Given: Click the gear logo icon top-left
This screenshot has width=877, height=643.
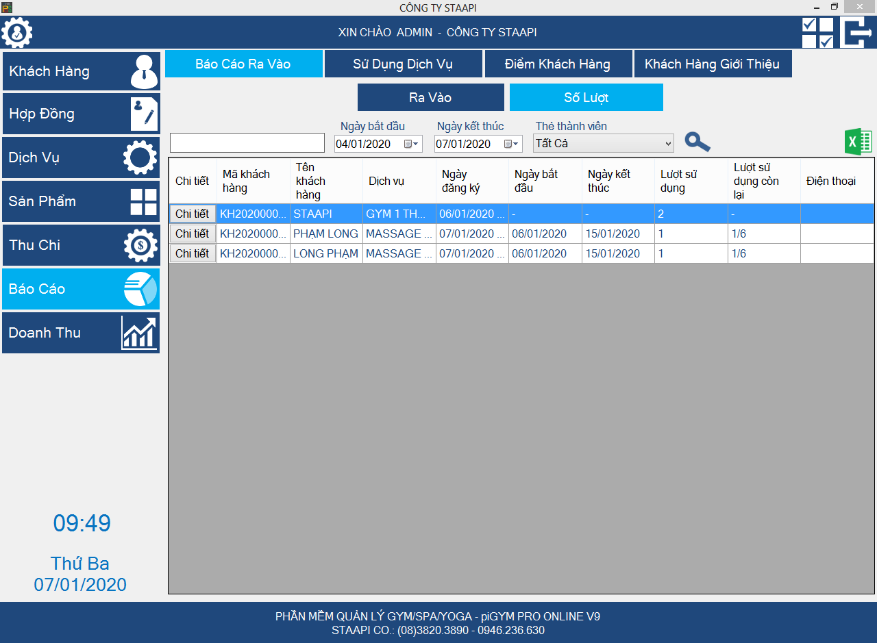Looking at the screenshot, I should 17,32.
